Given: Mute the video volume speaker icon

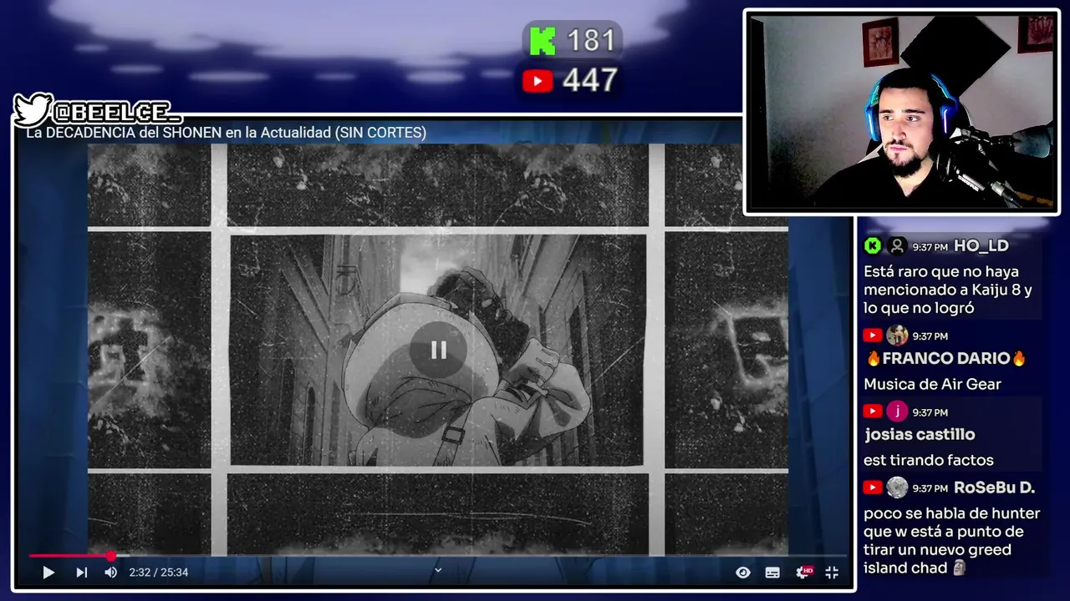Looking at the screenshot, I should 110,573.
